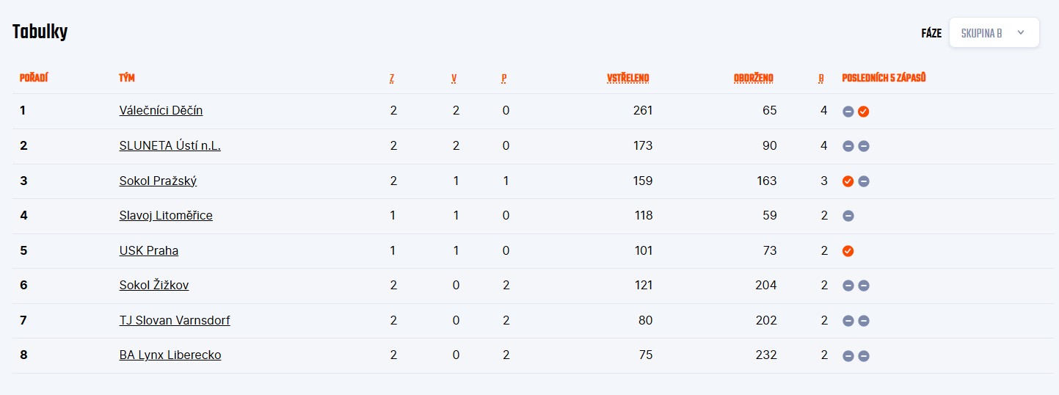This screenshot has width=1059, height=395.
Task: Click first grey icon in SLUNETA Ústí row
Action: tap(848, 146)
